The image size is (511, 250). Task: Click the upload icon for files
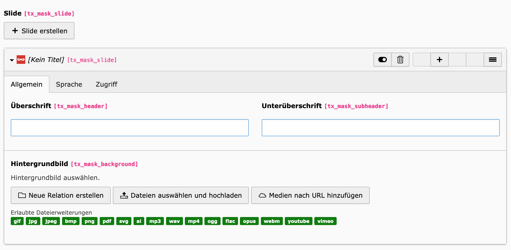click(x=124, y=195)
